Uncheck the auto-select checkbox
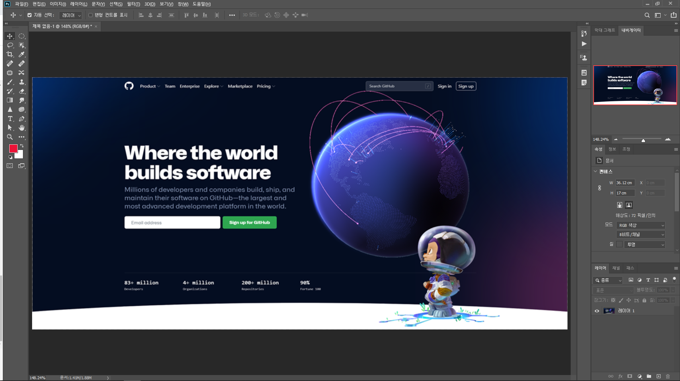The image size is (680, 381). (x=30, y=15)
